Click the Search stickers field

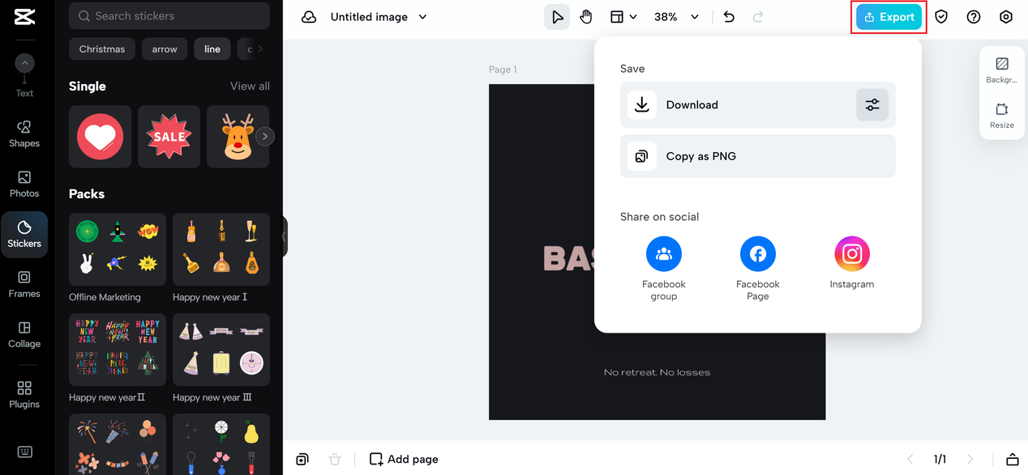[x=169, y=16]
